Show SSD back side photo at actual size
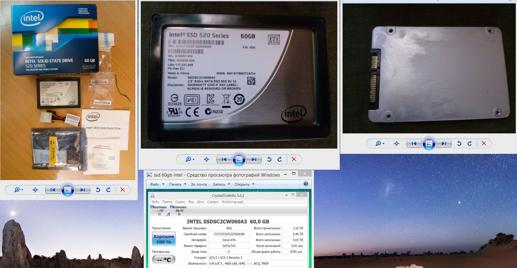 [396, 143]
